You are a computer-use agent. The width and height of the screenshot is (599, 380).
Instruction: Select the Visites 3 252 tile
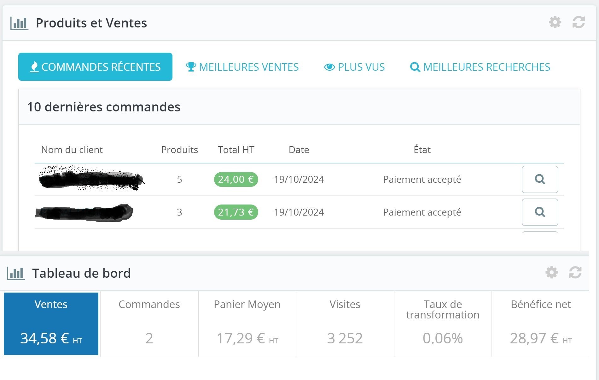coord(345,324)
